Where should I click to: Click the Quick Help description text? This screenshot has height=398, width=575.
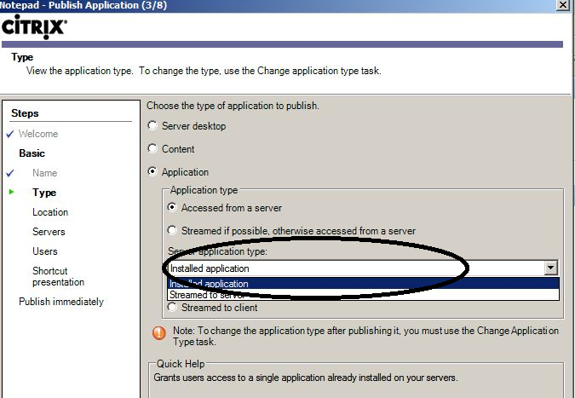pos(306,378)
